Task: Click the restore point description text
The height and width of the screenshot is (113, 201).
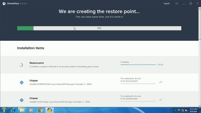Action: click(x=64, y=67)
